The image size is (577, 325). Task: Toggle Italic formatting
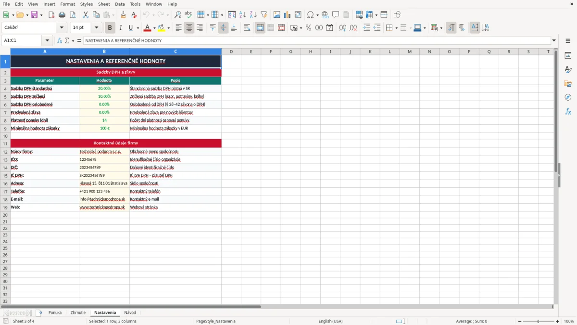(121, 28)
